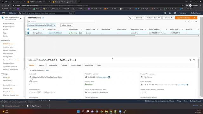Image resolution: width=203 pixels, height=114 pixels.
Task: Click the details panel vertical scrollbar
Action: 198,63
